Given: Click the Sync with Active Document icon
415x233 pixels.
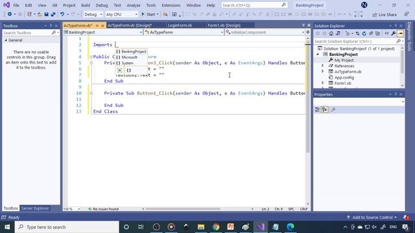Looking at the screenshot, I should [357, 34].
